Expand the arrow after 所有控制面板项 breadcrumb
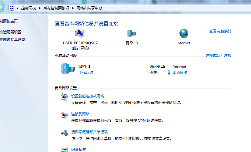Viewport: 251px width, 152px height. 73,8
